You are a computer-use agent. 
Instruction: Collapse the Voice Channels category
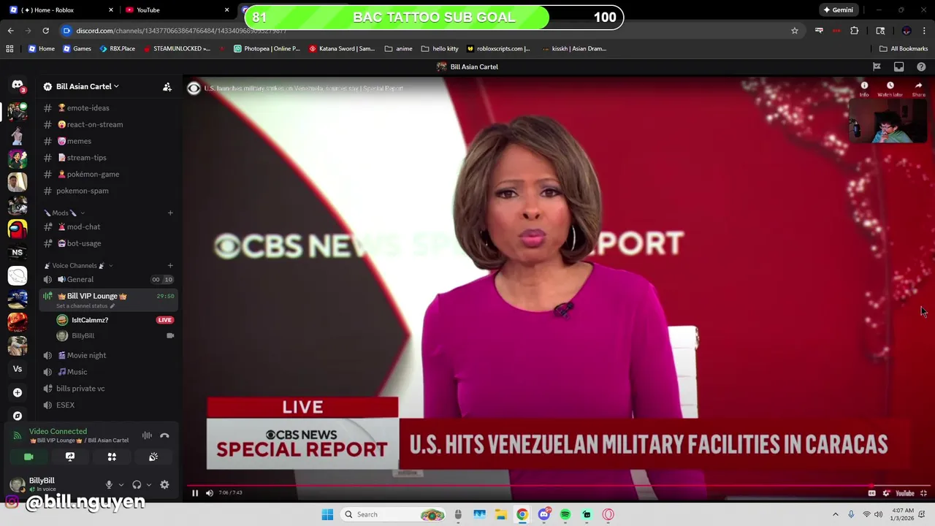[x=77, y=265]
